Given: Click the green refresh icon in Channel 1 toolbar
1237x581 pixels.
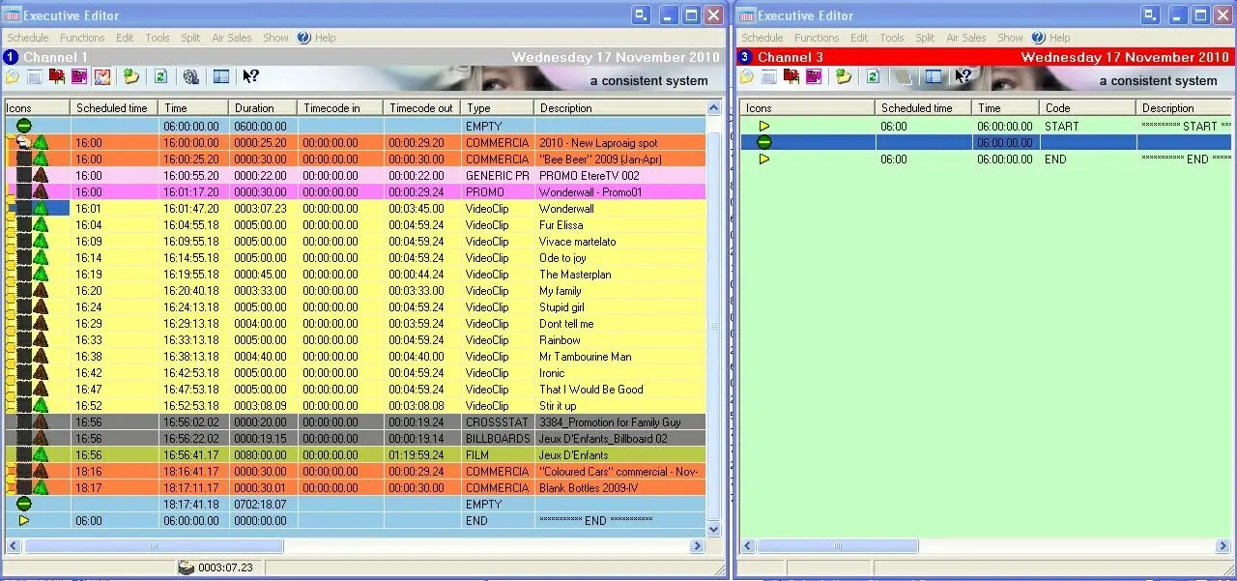Looking at the screenshot, I should pyautogui.click(x=160, y=77).
